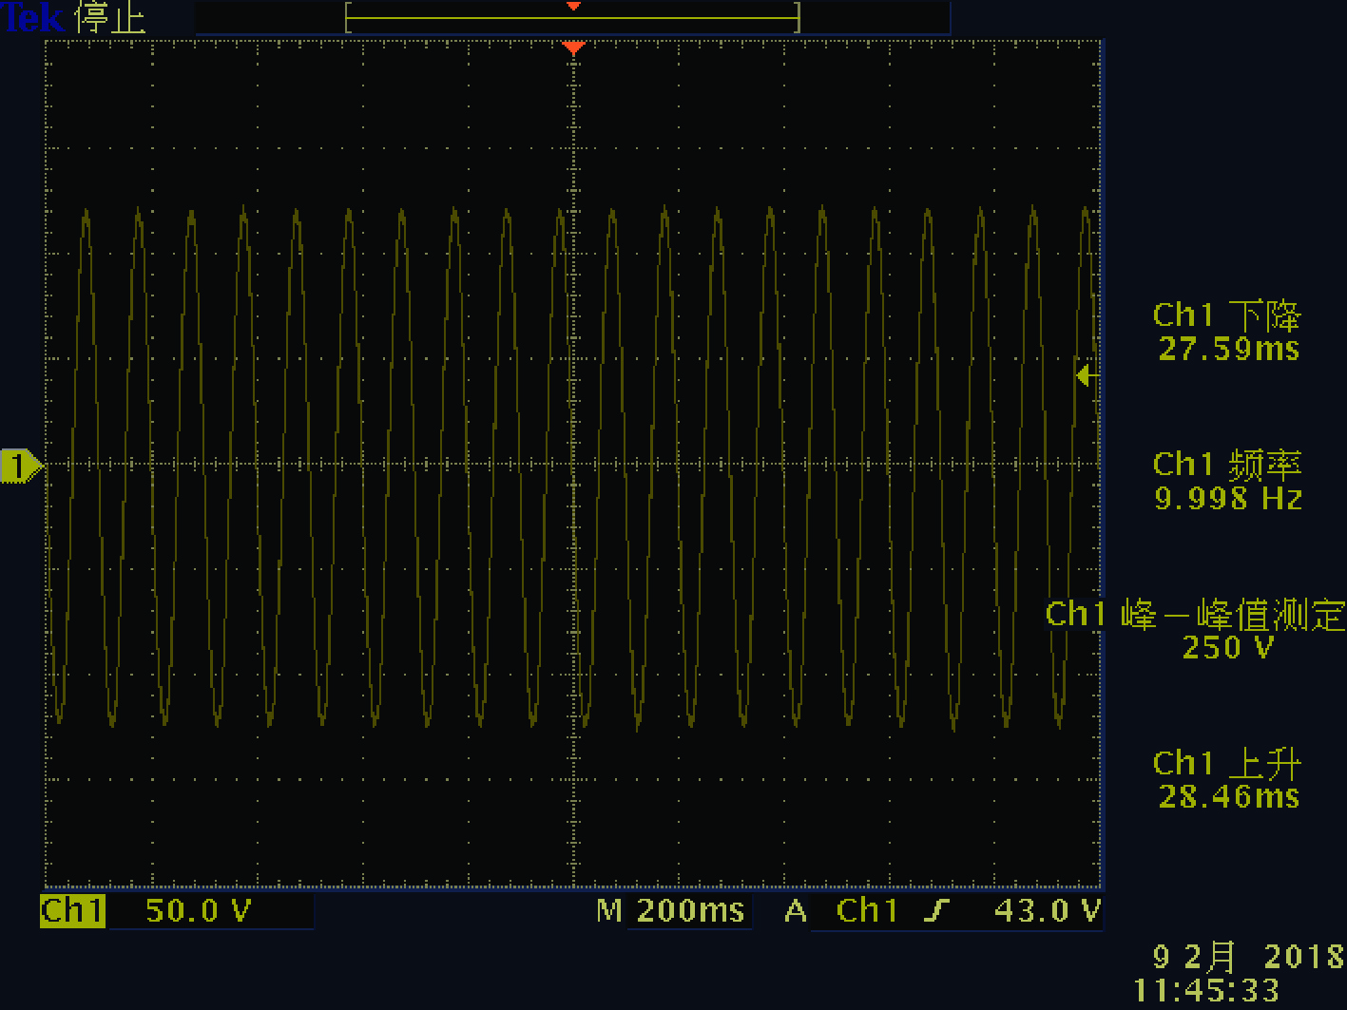Viewport: 1347px width, 1010px height.
Task: Click the M 200ms timebase readout
Action: coord(670,911)
